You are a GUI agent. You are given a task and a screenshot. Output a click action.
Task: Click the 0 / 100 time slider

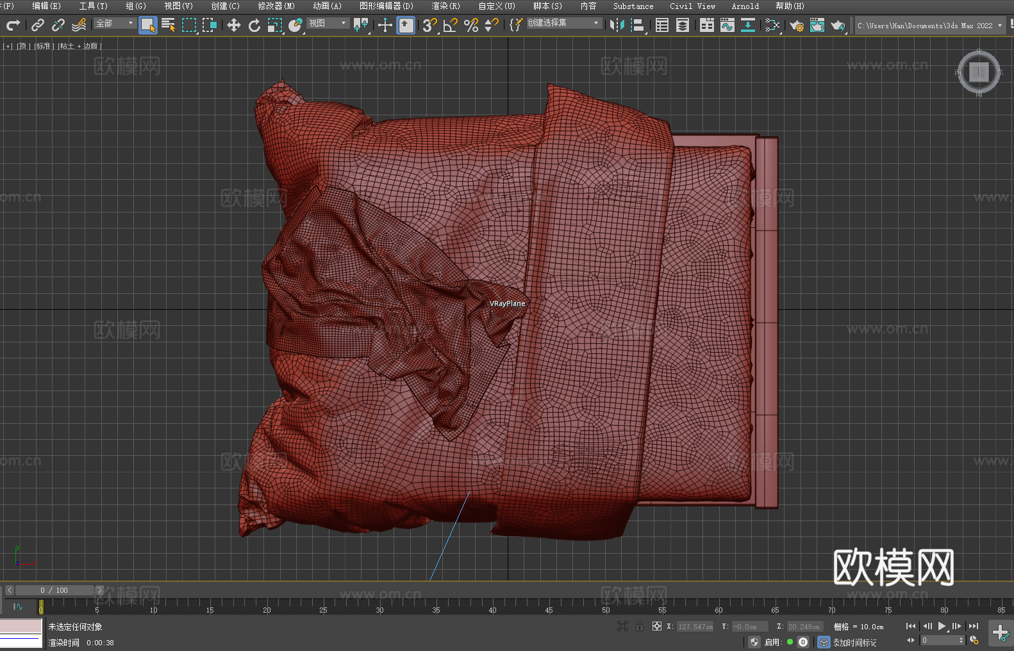(x=54, y=590)
